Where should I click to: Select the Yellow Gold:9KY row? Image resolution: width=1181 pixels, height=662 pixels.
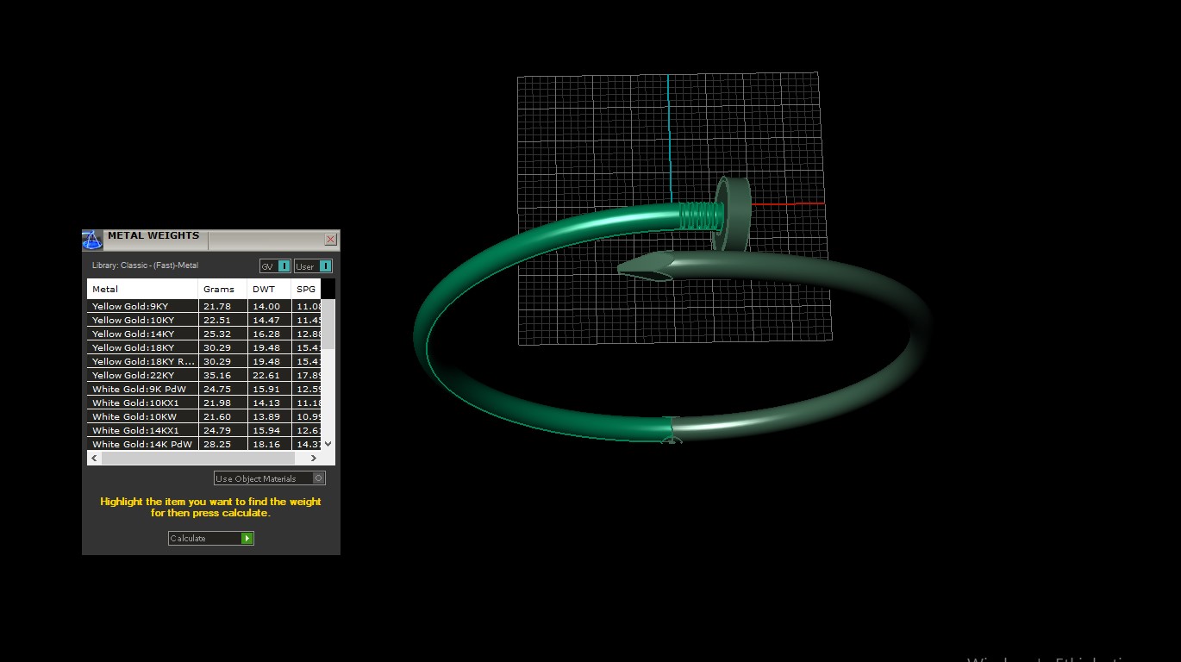[x=204, y=306]
